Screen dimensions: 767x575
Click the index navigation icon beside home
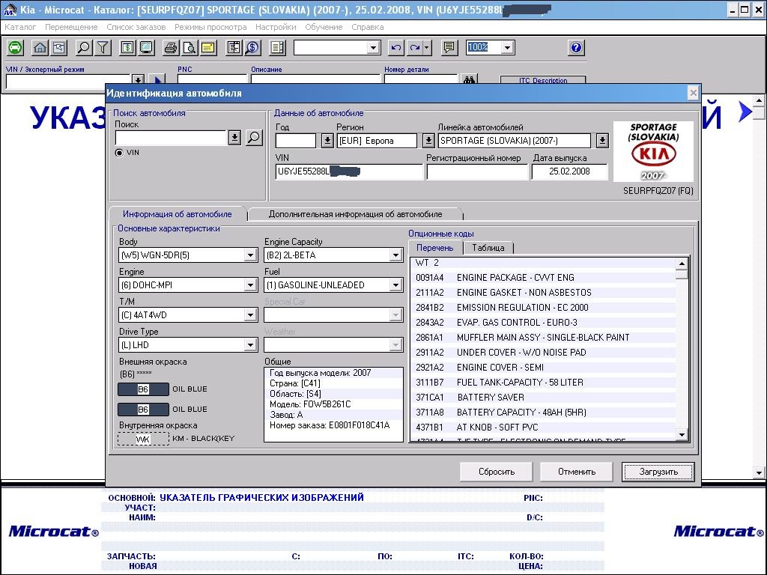(59, 47)
